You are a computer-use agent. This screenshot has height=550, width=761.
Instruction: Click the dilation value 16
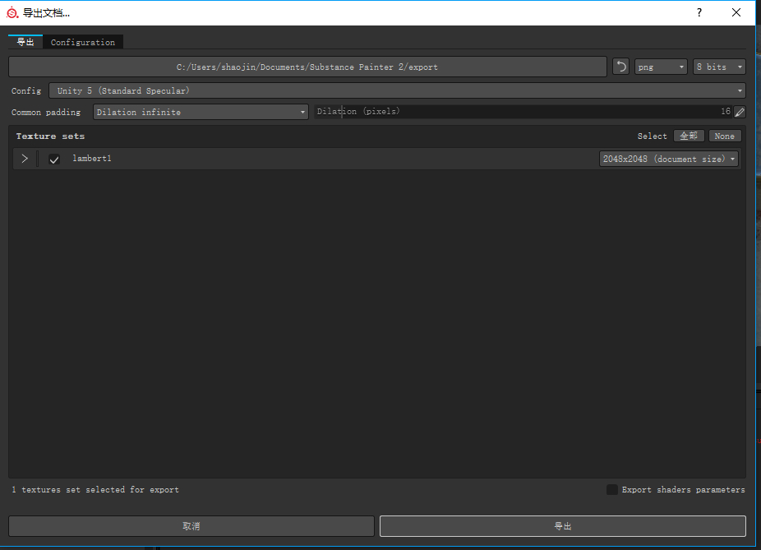[x=726, y=111]
